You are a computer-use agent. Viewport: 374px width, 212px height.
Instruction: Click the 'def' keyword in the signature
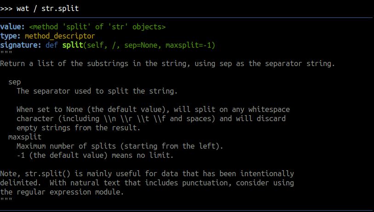52,45
